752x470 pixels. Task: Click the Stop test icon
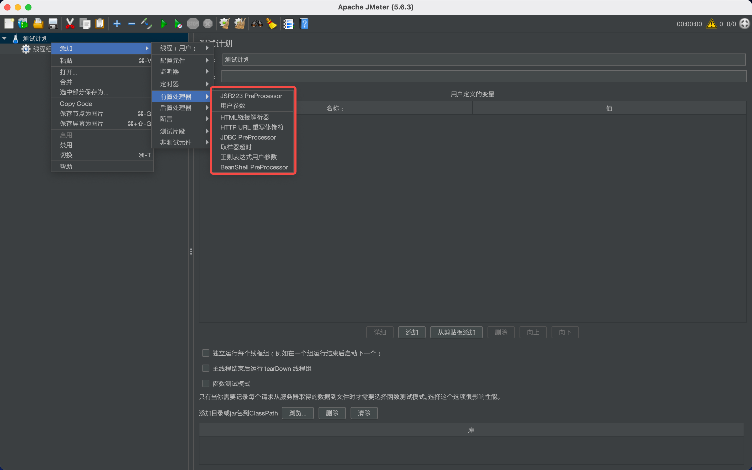193,24
